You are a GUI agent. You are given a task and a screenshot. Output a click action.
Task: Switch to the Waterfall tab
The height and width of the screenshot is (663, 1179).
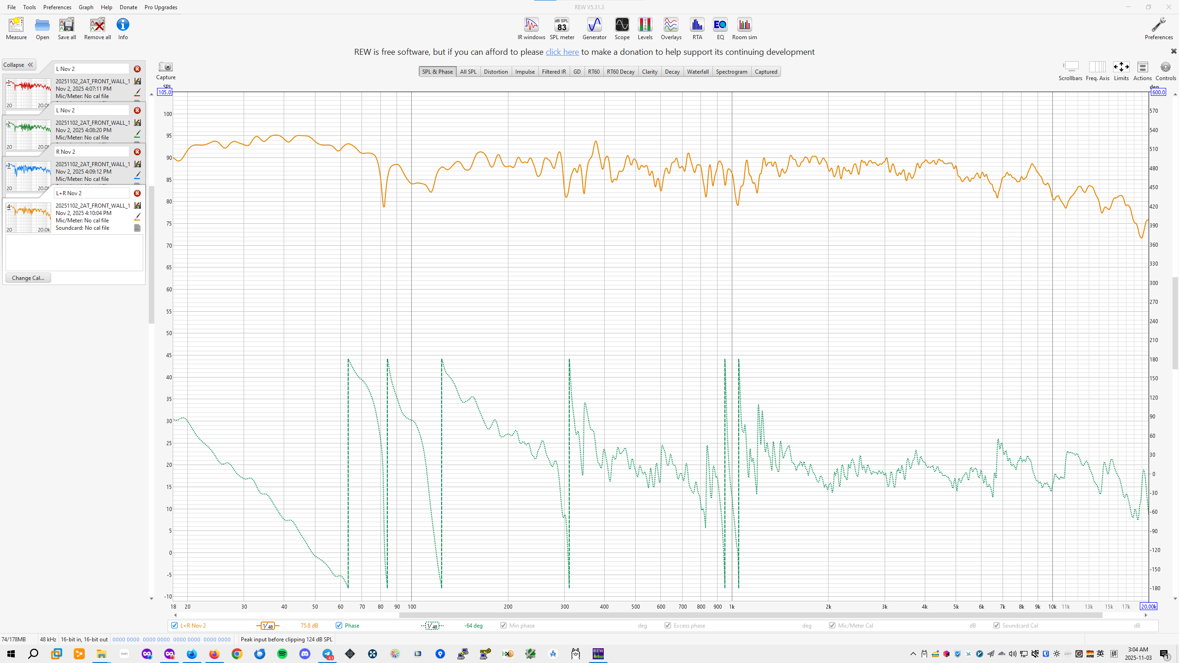click(697, 71)
